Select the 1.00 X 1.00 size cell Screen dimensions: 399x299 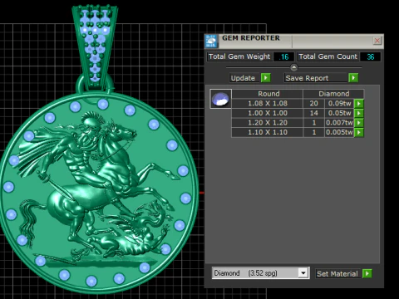(x=268, y=113)
